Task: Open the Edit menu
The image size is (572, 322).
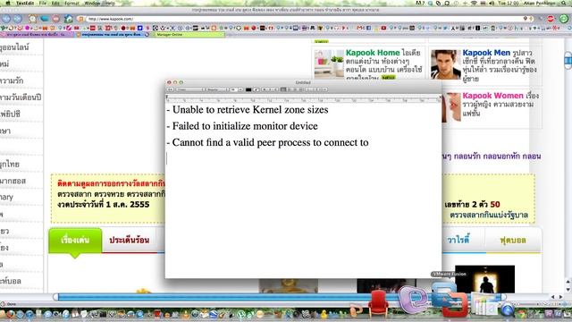Action: pyautogui.click(x=55, y=3)
